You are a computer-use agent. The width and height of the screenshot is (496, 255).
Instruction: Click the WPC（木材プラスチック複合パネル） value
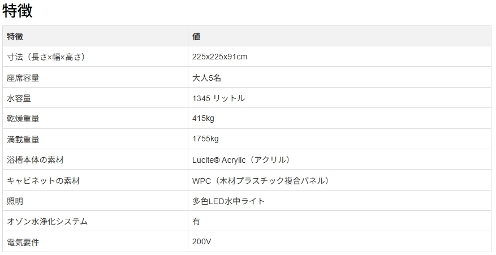pyautogui.click(x=261, y=180)
